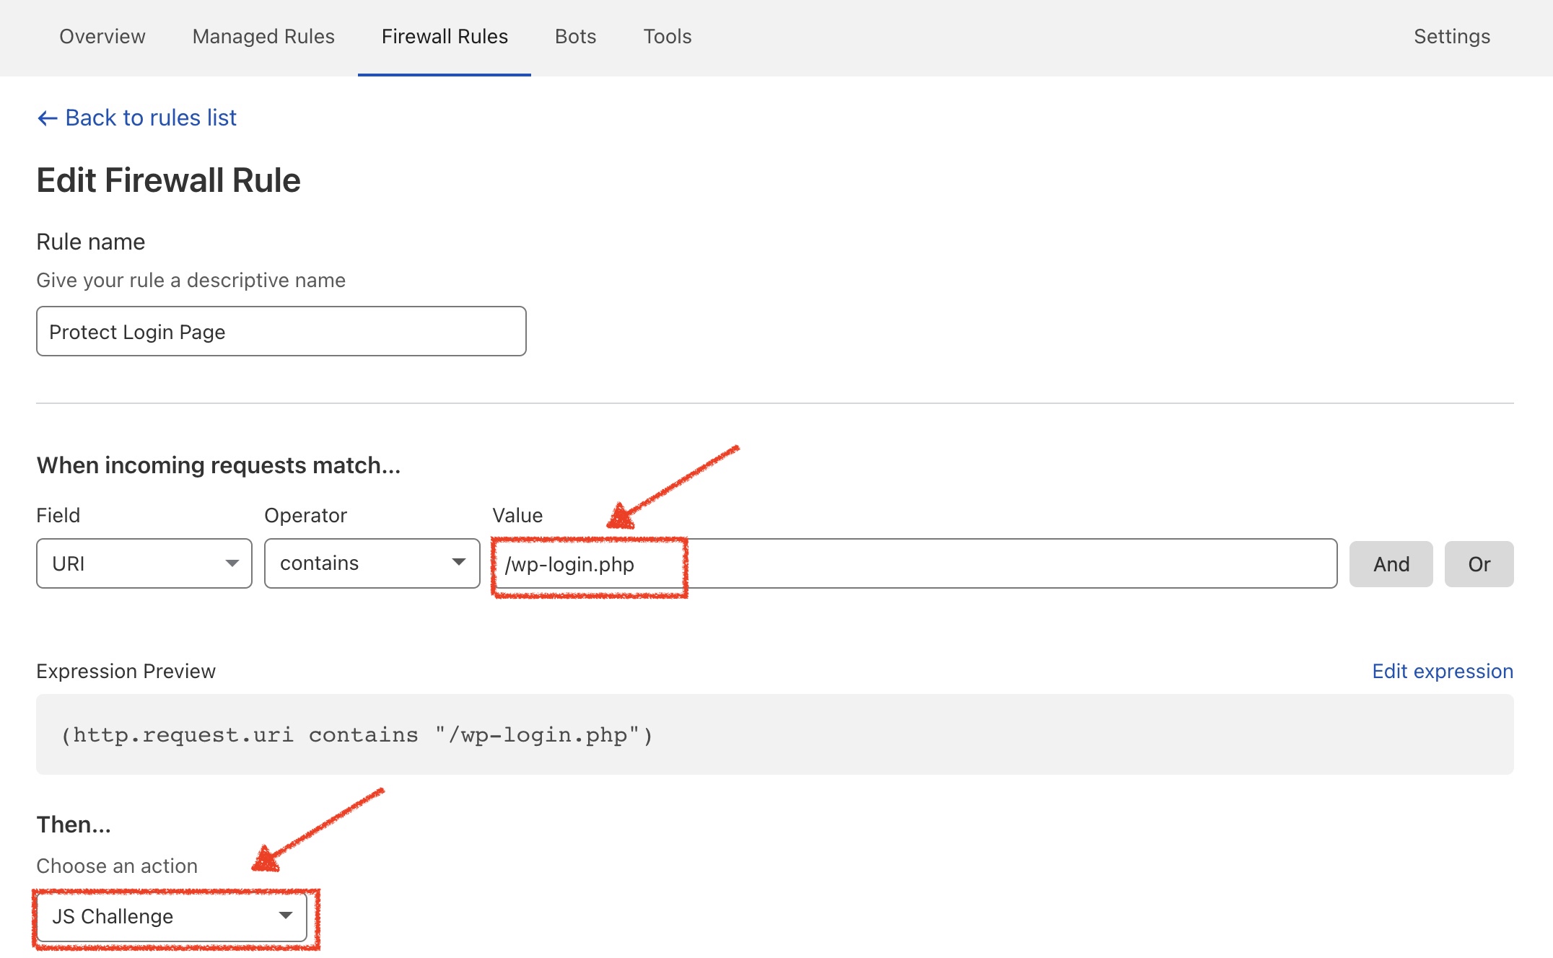Click the Or condition button

[1479, 563]
